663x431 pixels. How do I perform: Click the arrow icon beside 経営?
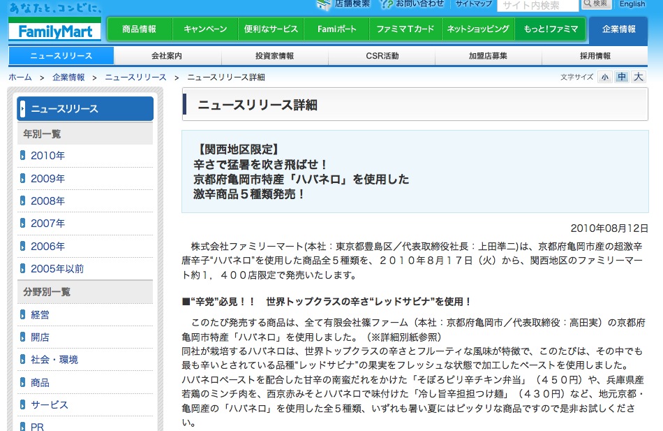(23, 315)
